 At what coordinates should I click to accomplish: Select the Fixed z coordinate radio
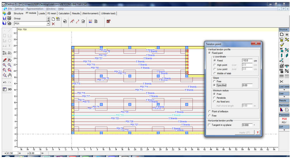[215, 61]
